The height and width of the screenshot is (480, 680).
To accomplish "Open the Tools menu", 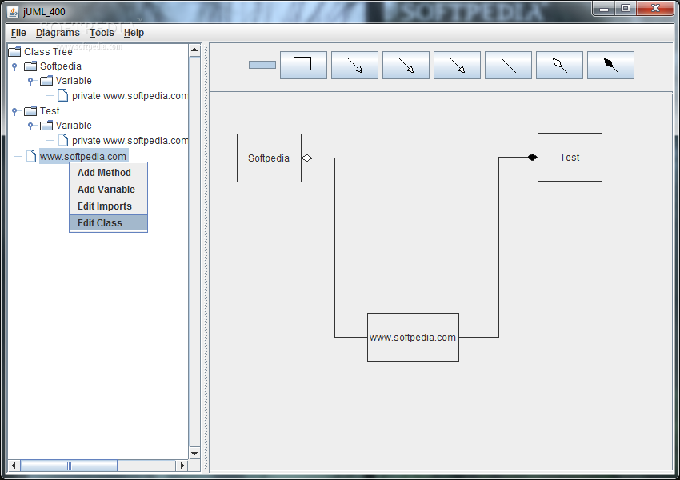I will [102, 33].
